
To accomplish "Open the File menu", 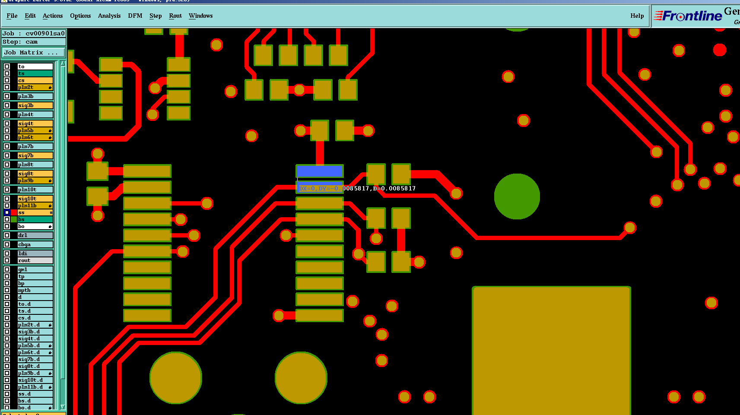I will click(12, 16).
